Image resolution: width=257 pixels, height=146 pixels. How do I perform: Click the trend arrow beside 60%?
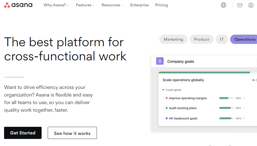click(244, 98)
